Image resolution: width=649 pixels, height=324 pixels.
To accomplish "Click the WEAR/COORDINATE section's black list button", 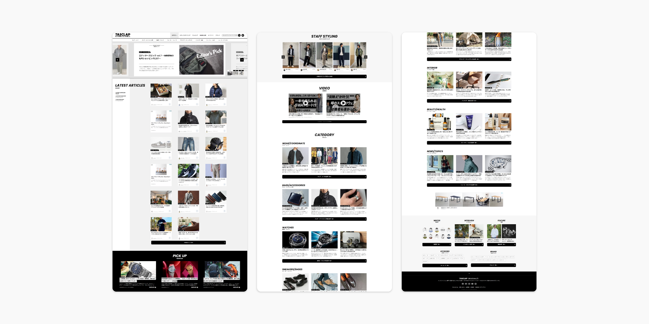I will coord(324,177).
